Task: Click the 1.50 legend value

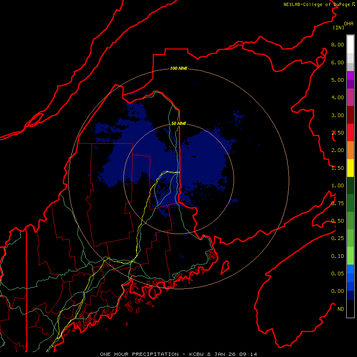Action: 338,168
